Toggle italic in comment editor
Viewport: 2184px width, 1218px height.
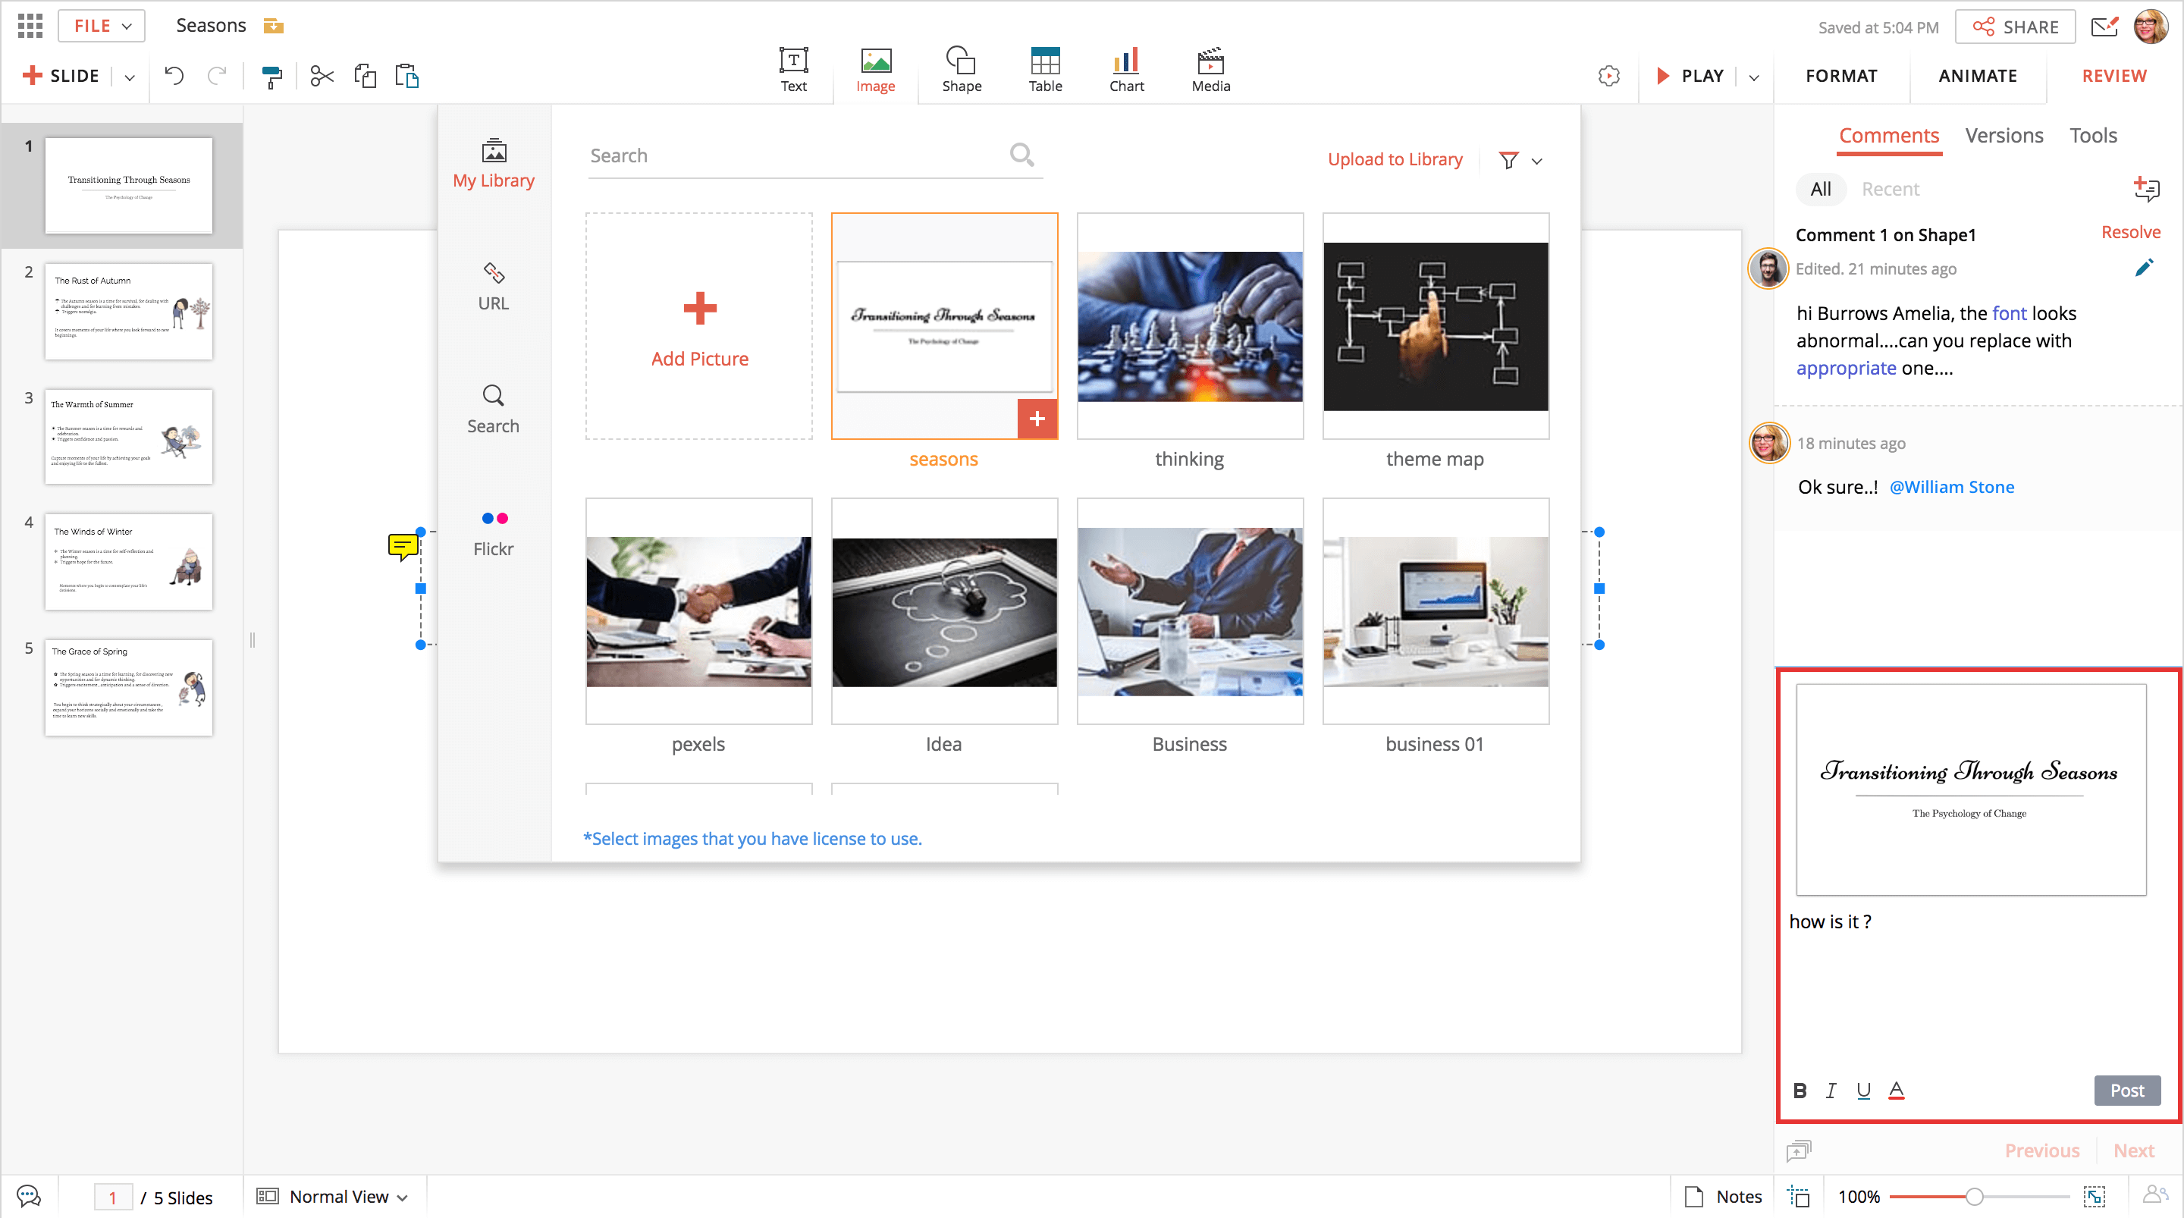pyautogui.click(x=1831, y=1091)
